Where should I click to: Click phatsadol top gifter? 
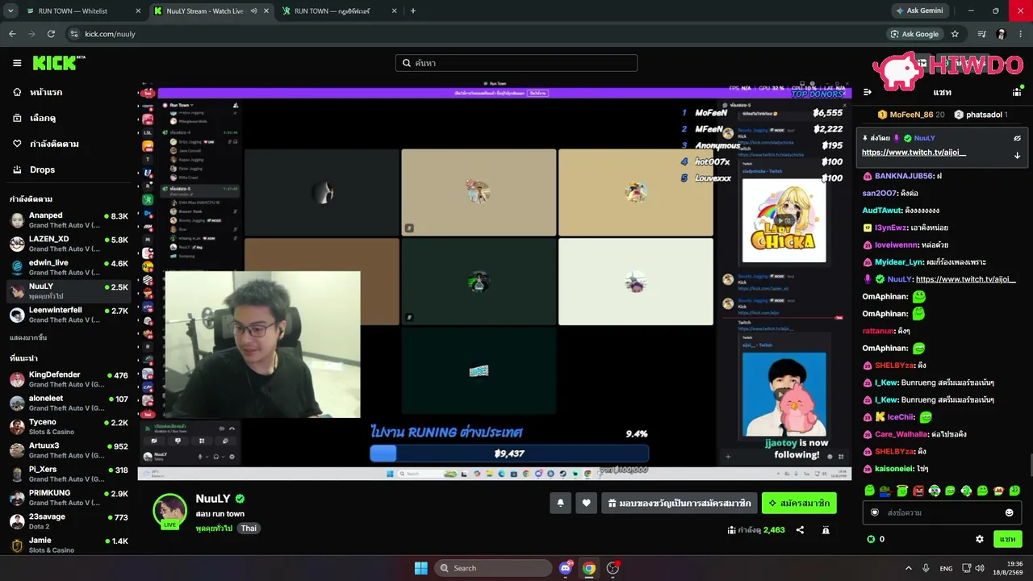[981, 115]
